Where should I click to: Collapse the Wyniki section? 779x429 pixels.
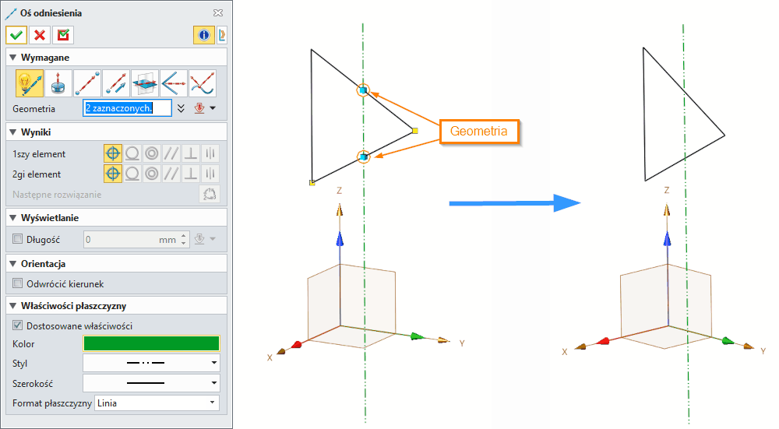[x=13, y=132]
